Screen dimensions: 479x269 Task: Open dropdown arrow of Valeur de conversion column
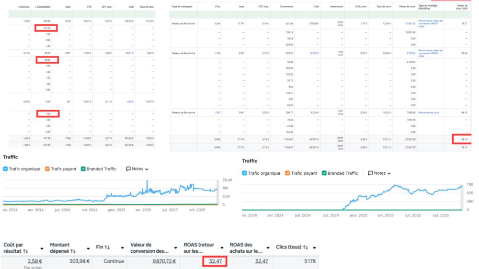(173, 248)
